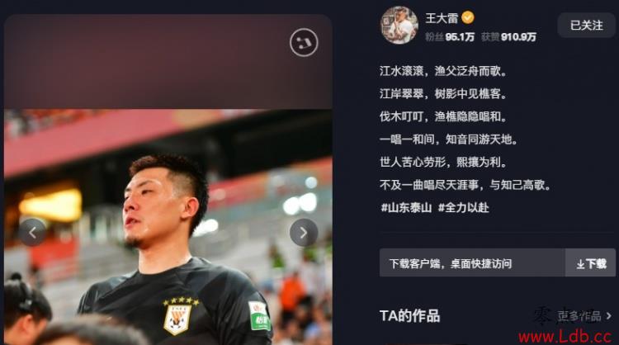
Task: Click the 下载 download button
Action: pos(591,262)
